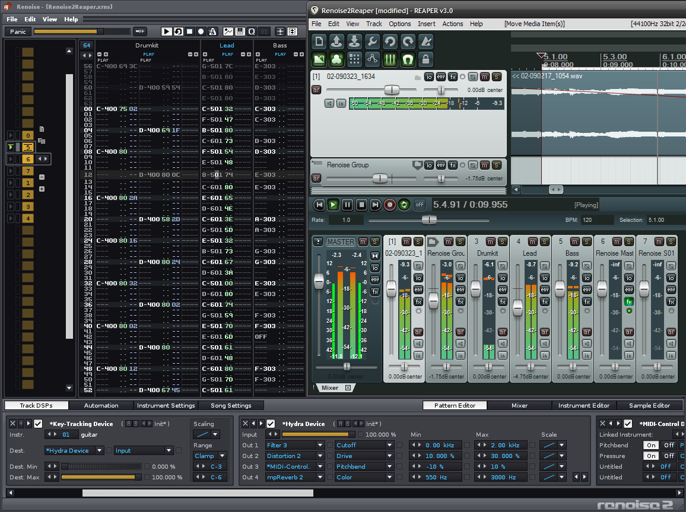This screenshot has width=686, height=512.
Task: Mute the Drumkit mixer channel
Action: [490, 242]
